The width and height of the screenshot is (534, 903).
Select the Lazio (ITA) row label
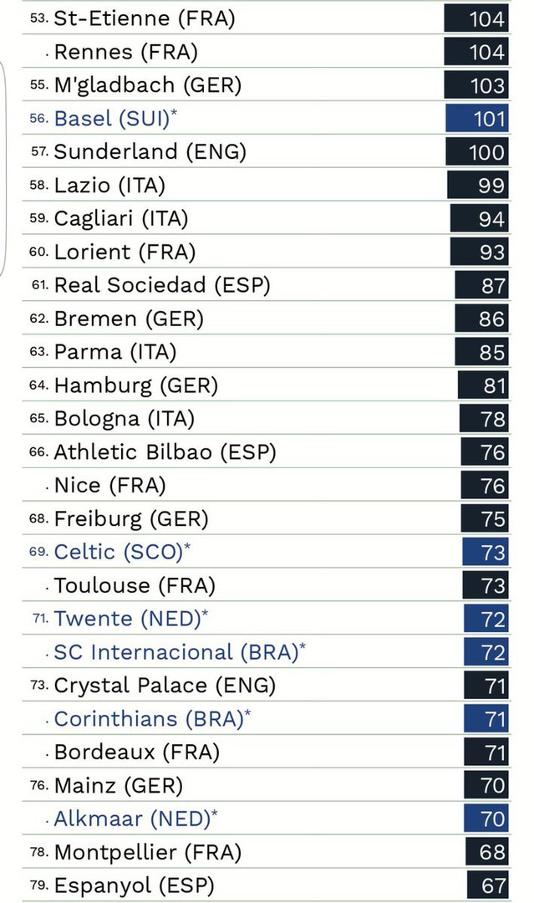pos(109,186)
